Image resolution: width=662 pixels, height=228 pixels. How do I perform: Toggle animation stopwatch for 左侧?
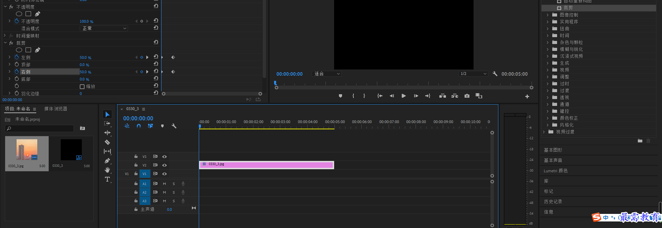tap(17, 57)
